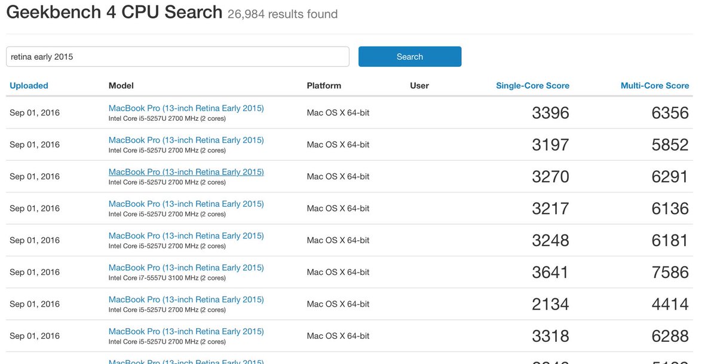Click the i5-5257U CPU text in the 3396 row
717x364 pixels.
(x=167, y=118)
